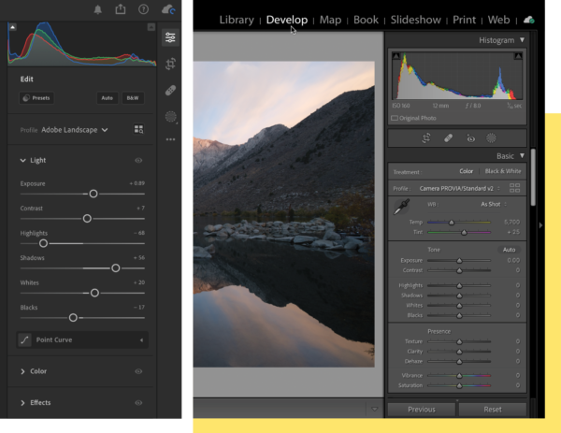Open the Camera PROVIA/Standard v2 profile dropdown
561x433 pixels.
459,188
